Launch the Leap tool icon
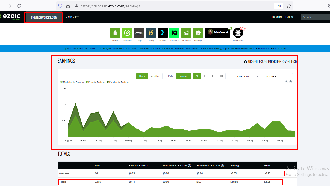This screenshot has width=330, height=186. pos(139,33)
